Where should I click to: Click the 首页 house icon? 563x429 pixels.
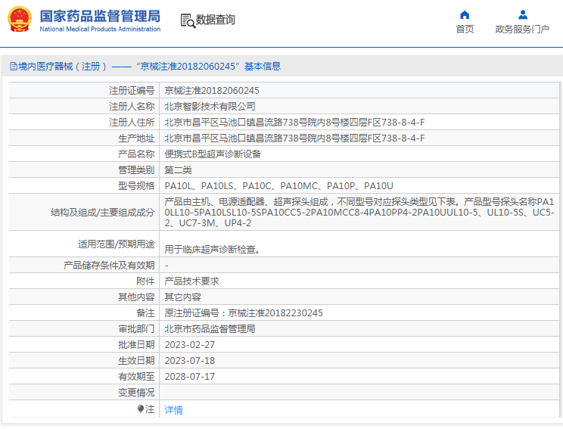point(465,14)
